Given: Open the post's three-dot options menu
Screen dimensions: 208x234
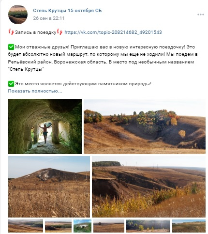Looking at the screenshot, I should (x=201, y=15).
